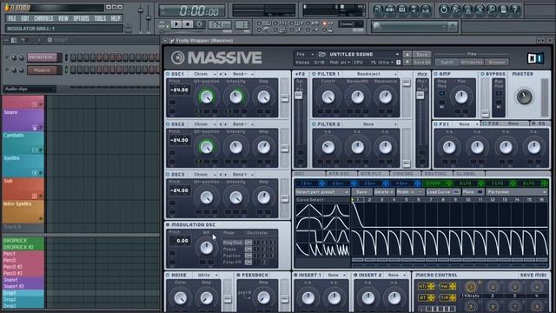The image size is (556, 313).
Task: Click the NI logo in Massive
Action: click(x=535, y=58)
